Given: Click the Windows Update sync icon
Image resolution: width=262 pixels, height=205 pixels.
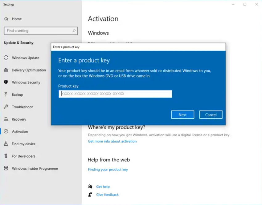Looking at the screenshot, I should (6, 58).
